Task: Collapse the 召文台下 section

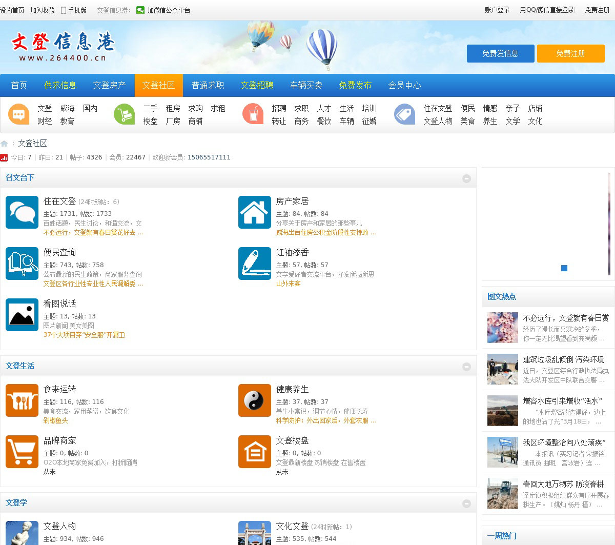Action: [466, 178]
